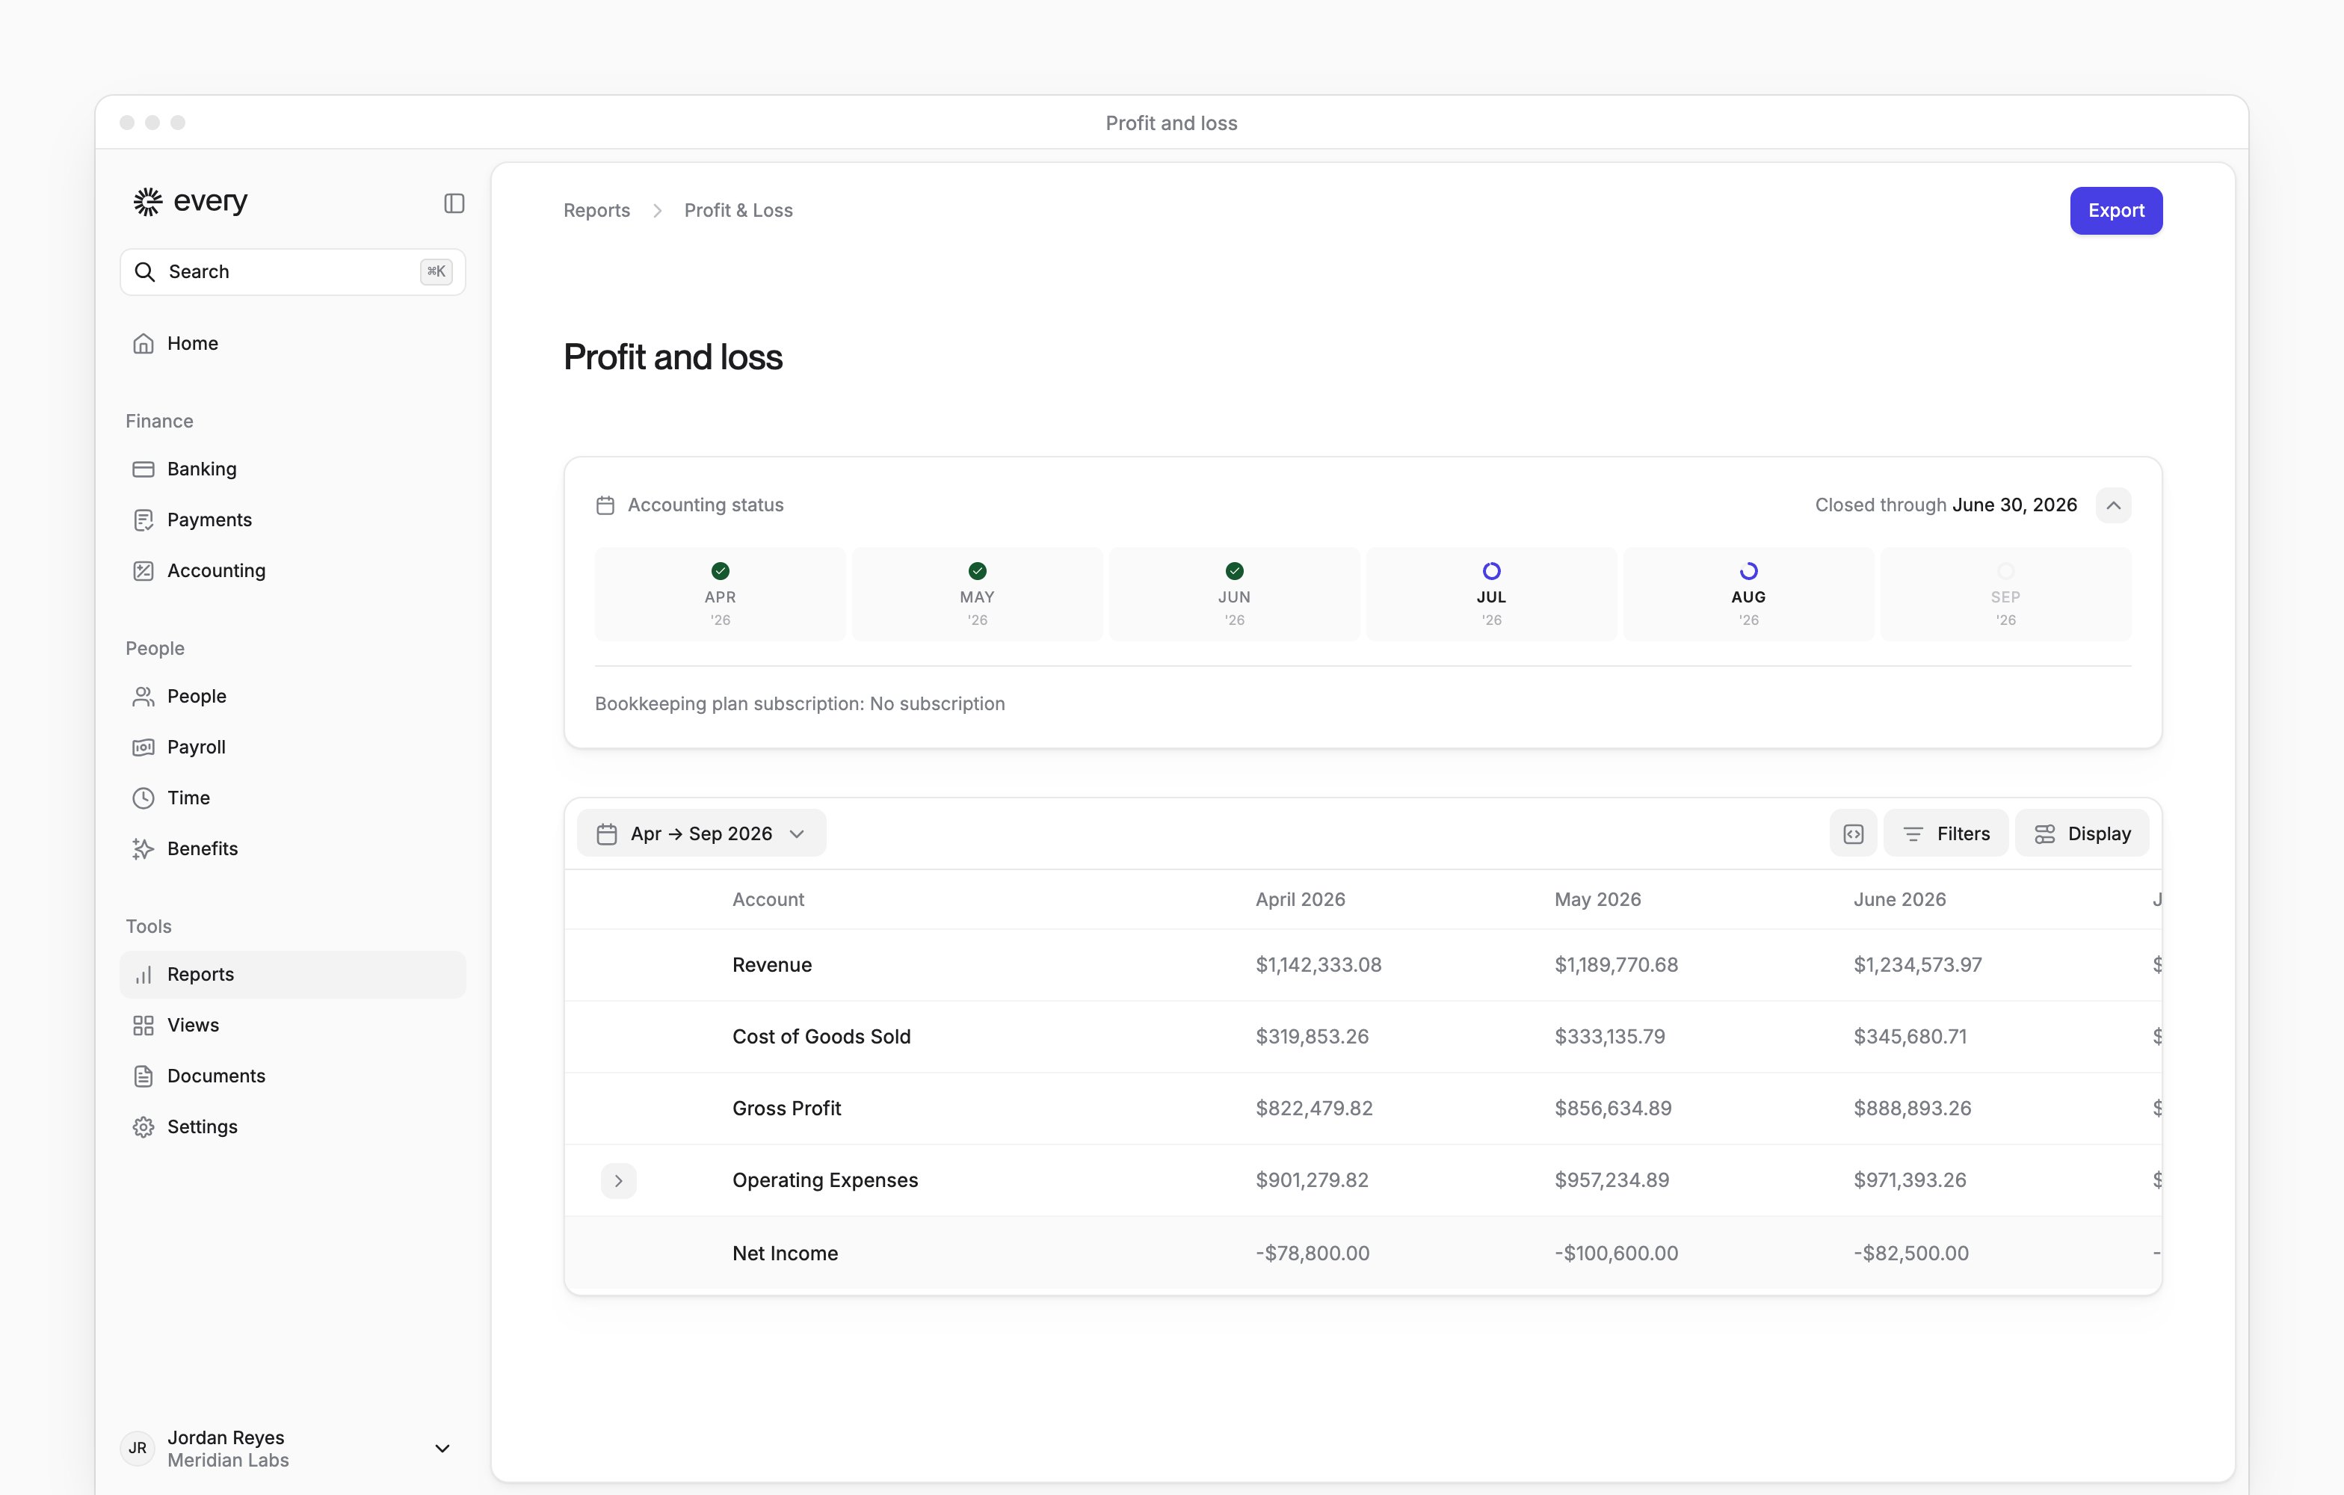The width and height of the screenshot is (2344, 1495).
Task: Click the Closed through June 30, 2026 text
Action: (x=1946, y=505)
